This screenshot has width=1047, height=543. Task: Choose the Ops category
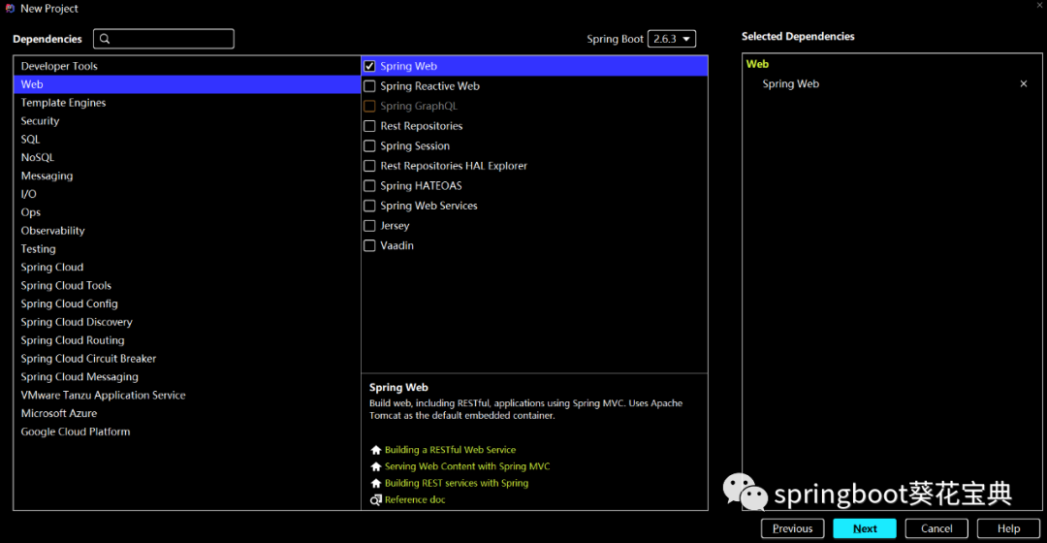tap(187, 212)
